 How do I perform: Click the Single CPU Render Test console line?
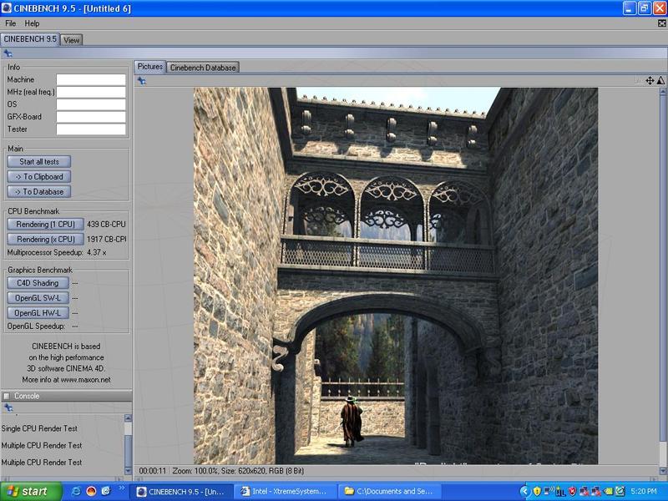click(x=39, y=428)
